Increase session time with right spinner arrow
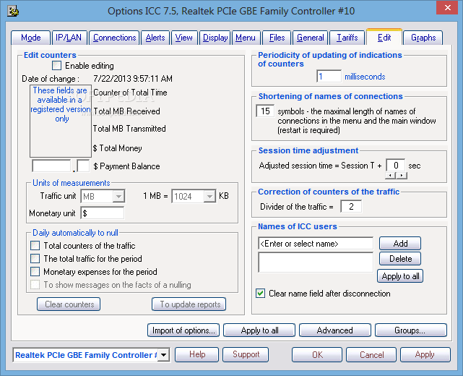 [x=402, y=176]
